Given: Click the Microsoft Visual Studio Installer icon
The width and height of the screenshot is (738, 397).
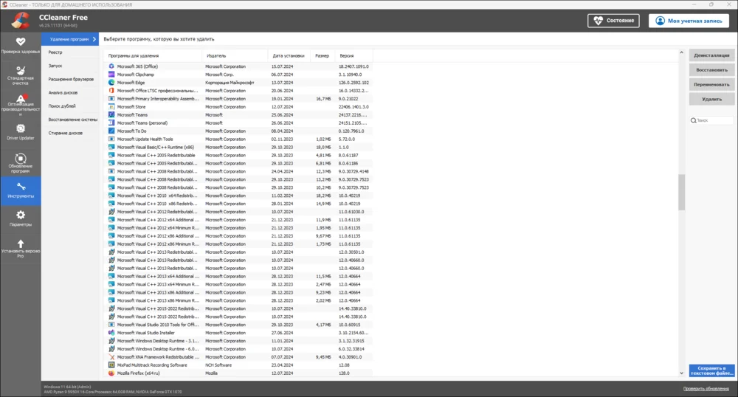Looking at the screenshot, I should pos(111,333).
